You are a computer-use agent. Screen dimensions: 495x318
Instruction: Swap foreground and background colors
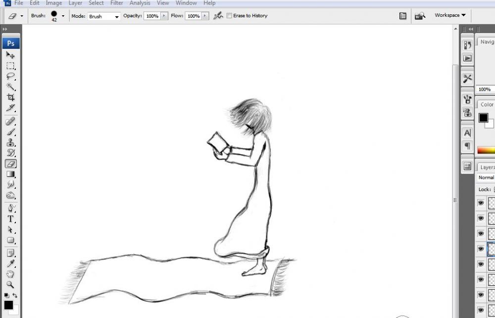coord(15,295)
